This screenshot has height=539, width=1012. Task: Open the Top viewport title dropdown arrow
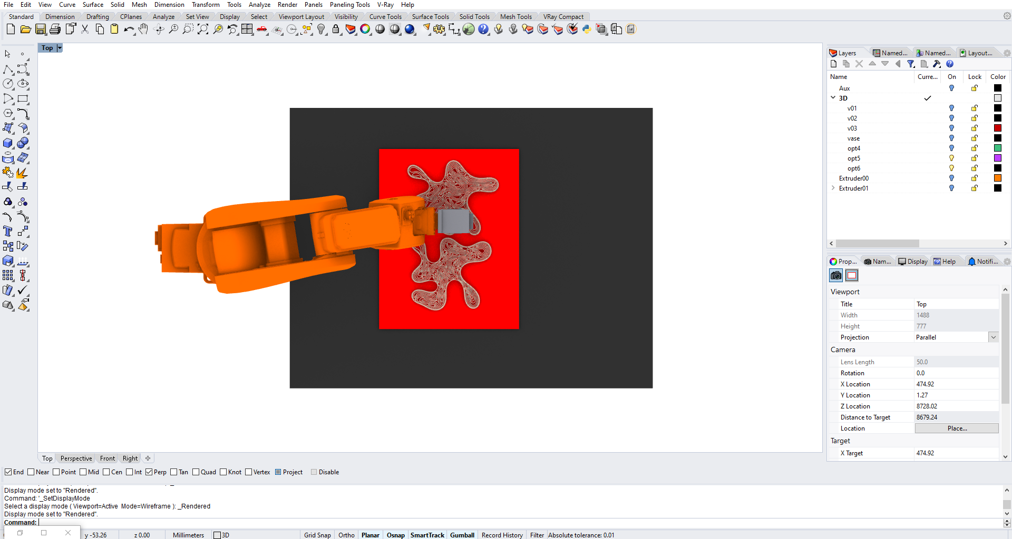(x=60, y=48)
